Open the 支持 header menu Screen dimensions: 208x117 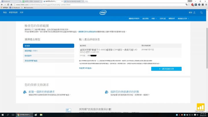pyautogui.click(x=21, y=12)
